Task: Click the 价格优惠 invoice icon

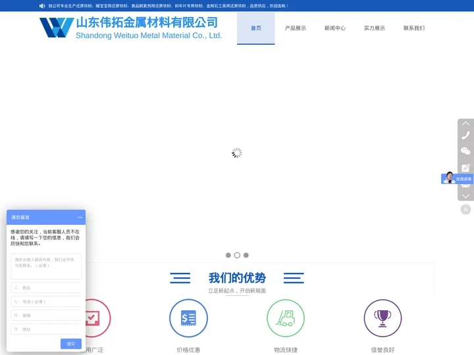Action: click(188, 318)
